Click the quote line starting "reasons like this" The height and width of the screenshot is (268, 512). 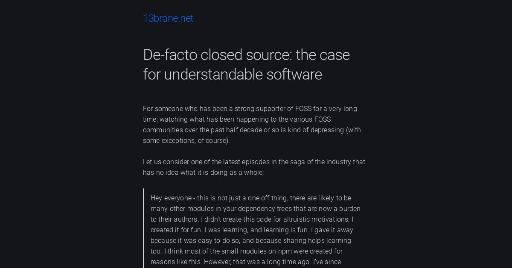tap(246, 262)
